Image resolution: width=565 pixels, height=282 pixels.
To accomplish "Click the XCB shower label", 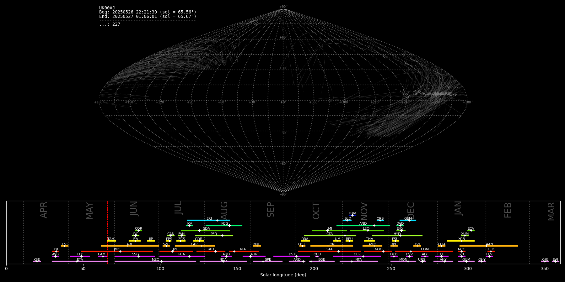I will (x=462, y=239).
